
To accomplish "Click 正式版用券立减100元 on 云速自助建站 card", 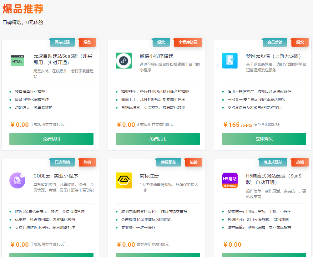I will tap(48, 125).
